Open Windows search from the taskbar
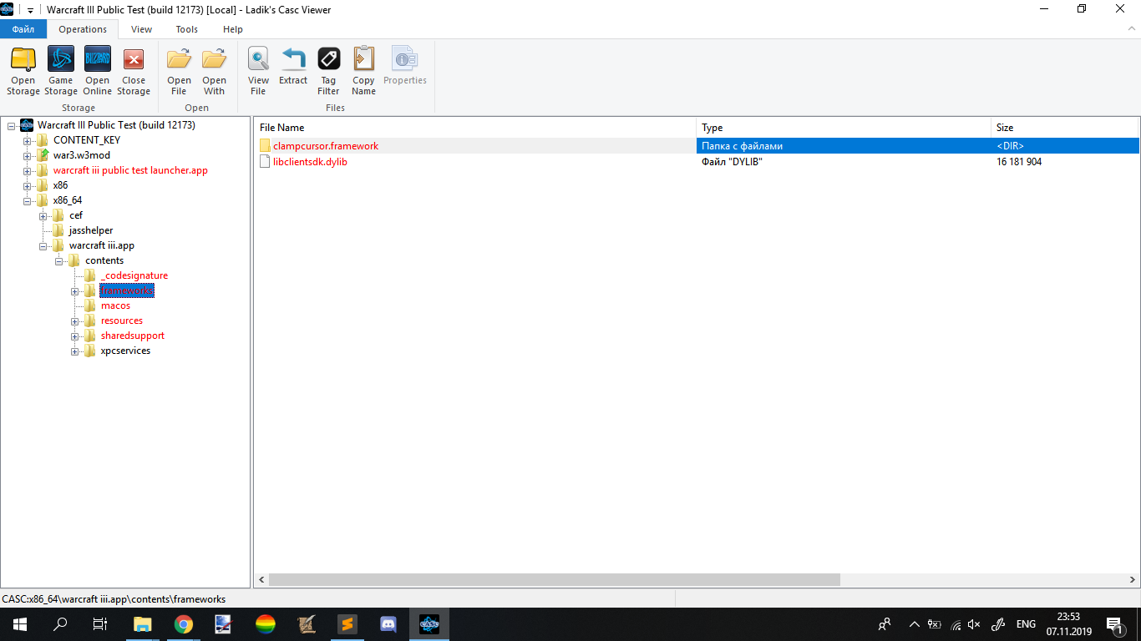This screenshot has height=641, width=1141. (60, 624)
